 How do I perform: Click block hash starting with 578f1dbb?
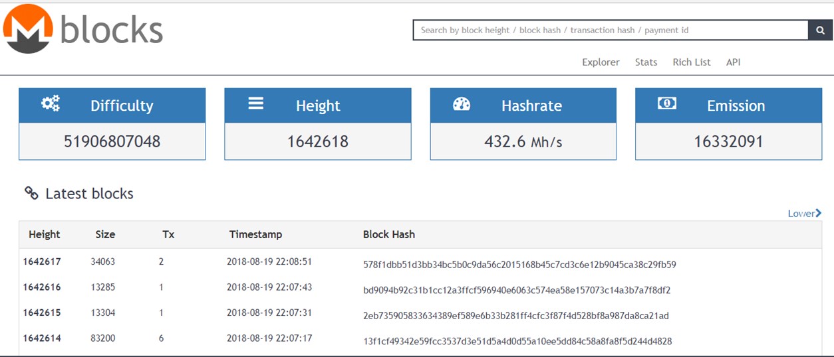519,265
